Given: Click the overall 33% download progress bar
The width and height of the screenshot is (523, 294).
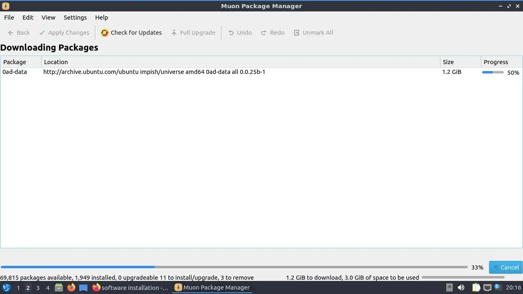Looking at the screenshot, I should [x=234, y=267].
